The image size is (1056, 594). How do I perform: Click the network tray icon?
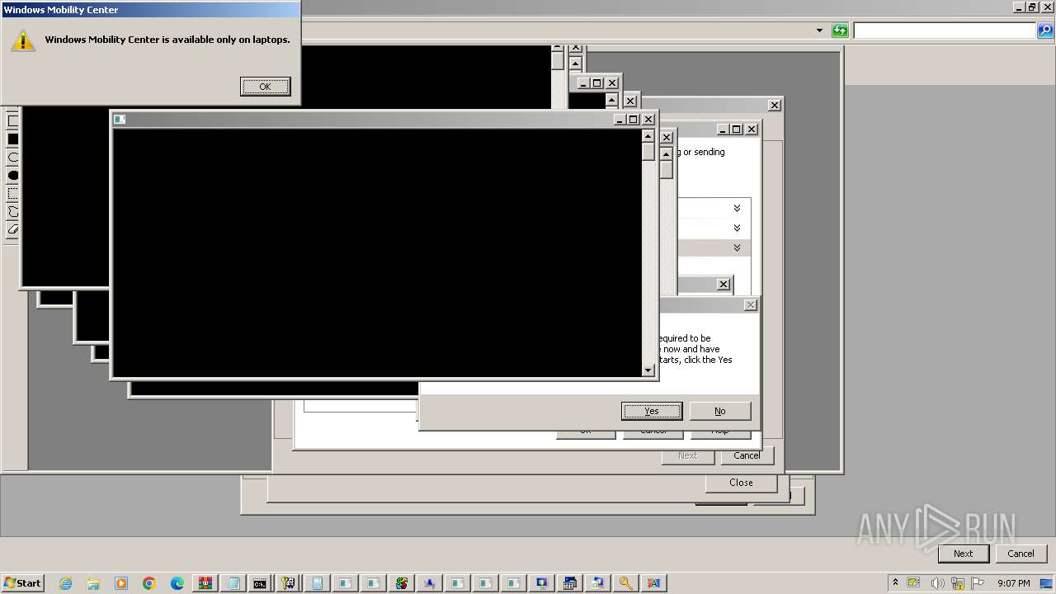[958, 583]
